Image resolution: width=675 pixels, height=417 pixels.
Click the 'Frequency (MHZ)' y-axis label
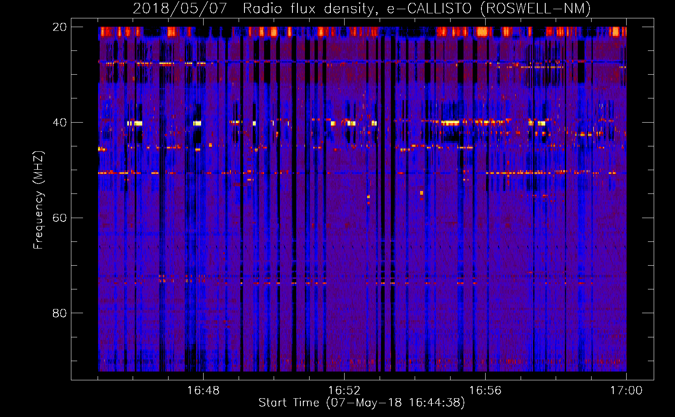(x=38, y=200)
